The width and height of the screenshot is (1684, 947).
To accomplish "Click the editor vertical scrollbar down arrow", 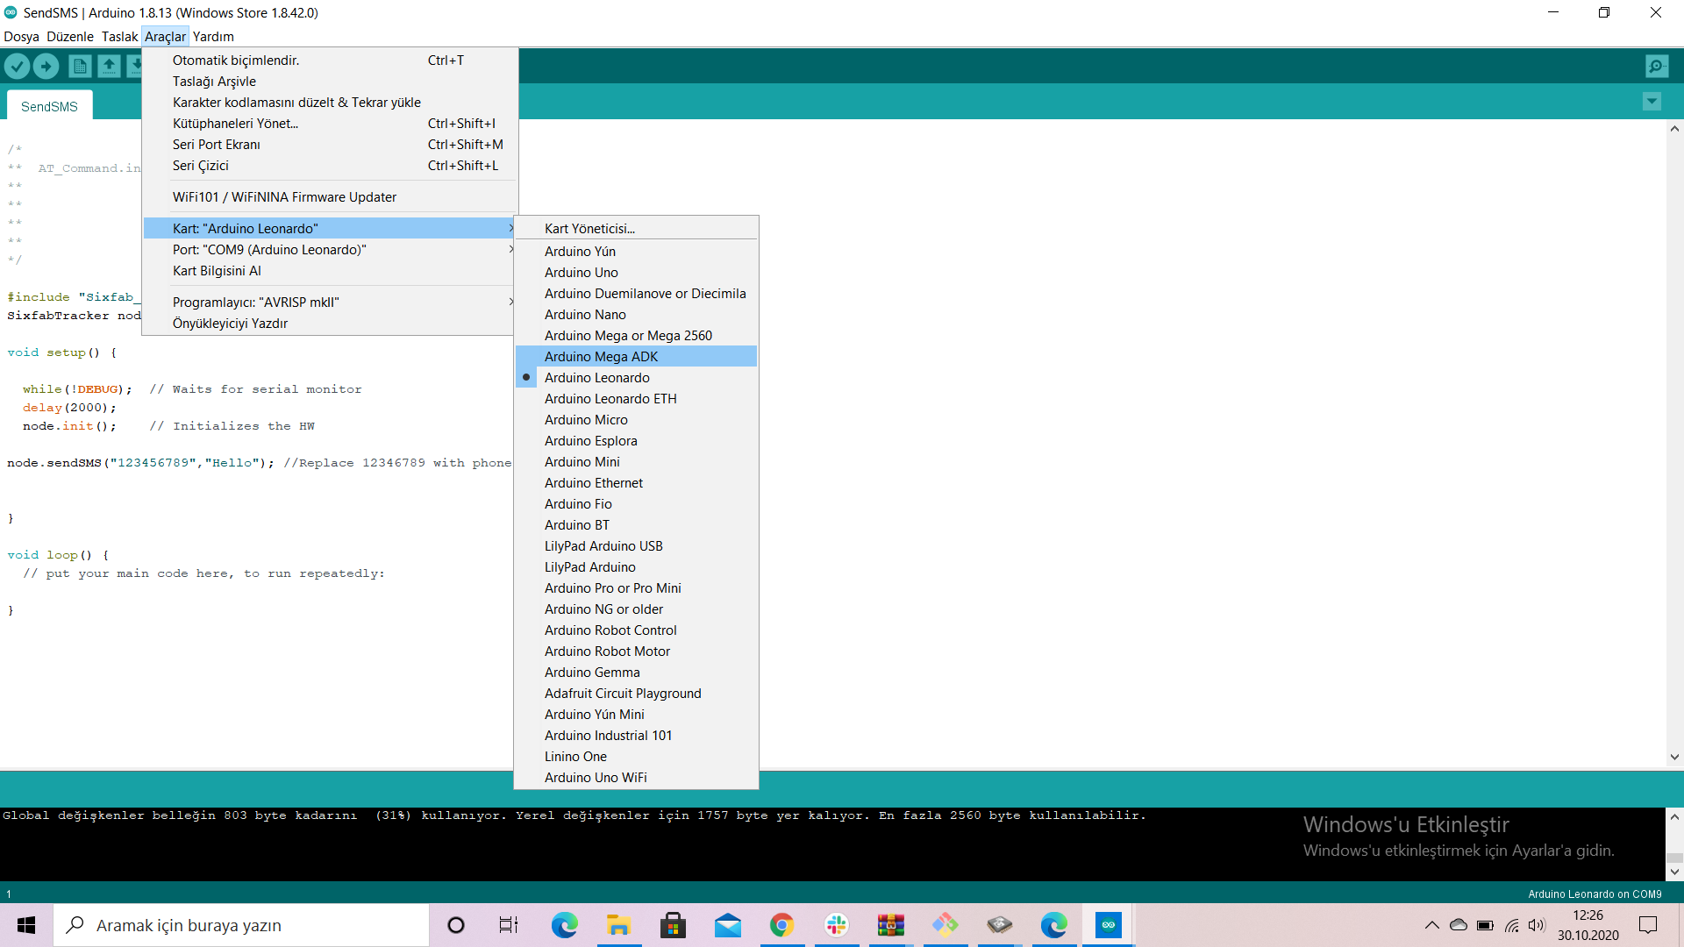I will point(1673,757).
